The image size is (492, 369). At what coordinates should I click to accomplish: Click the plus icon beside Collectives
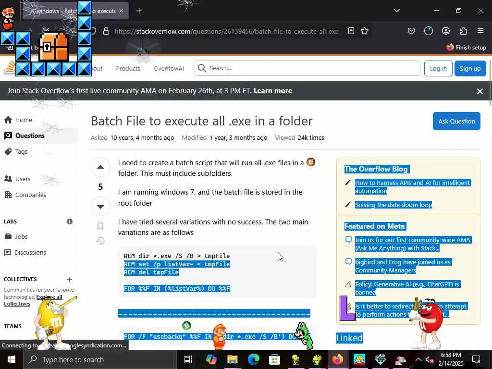[70, 279]
